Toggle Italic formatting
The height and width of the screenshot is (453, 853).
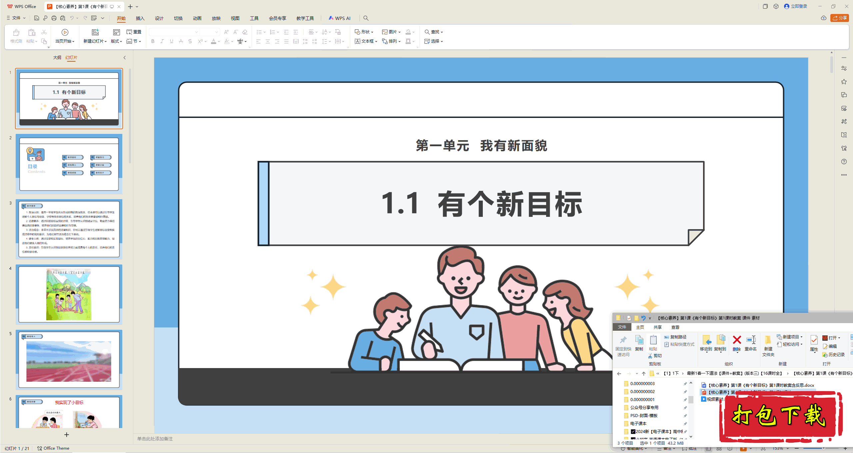click(x=162, y=41)
